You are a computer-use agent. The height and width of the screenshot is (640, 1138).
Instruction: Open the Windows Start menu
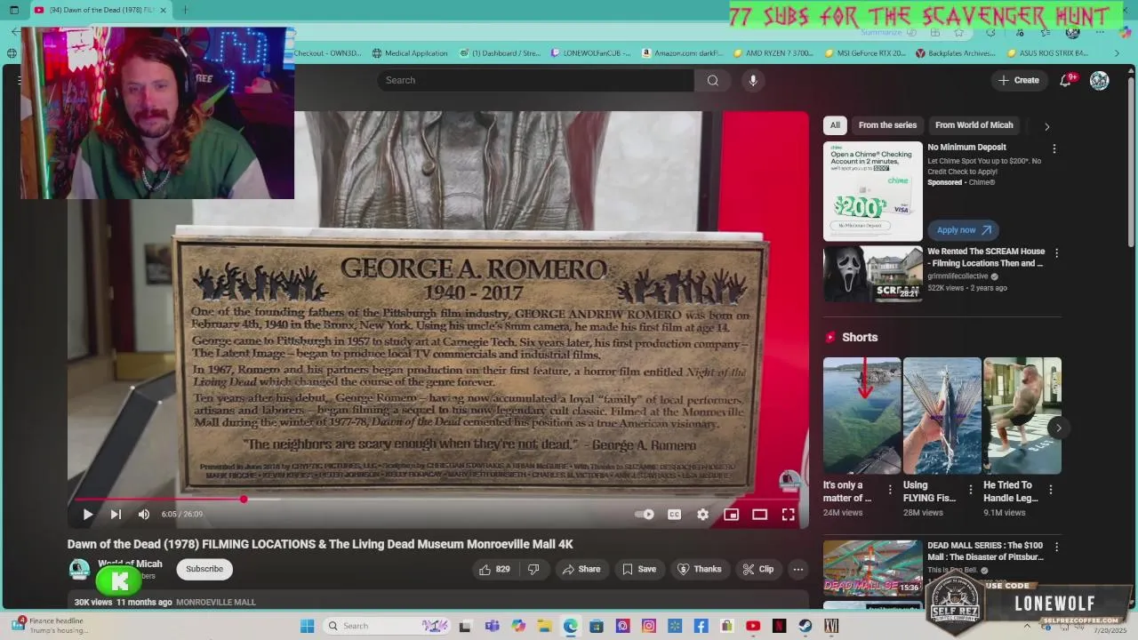click(x=307, y=626)
